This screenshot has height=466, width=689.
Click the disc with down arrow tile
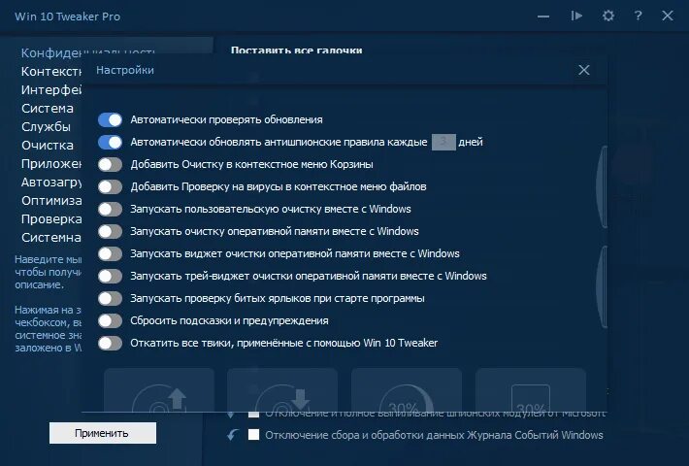click(x=282, y=391)
